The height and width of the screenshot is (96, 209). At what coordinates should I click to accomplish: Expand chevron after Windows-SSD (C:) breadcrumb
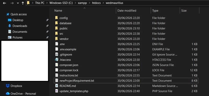tap(76, 3)
